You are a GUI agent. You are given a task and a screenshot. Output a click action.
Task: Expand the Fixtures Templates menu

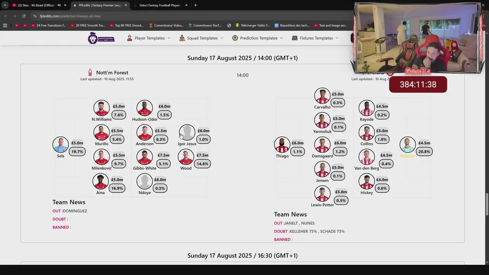315,38
